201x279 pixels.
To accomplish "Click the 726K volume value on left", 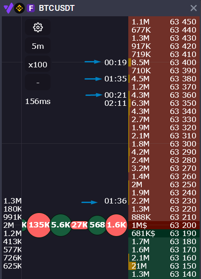I will click(x=13, y=258).
